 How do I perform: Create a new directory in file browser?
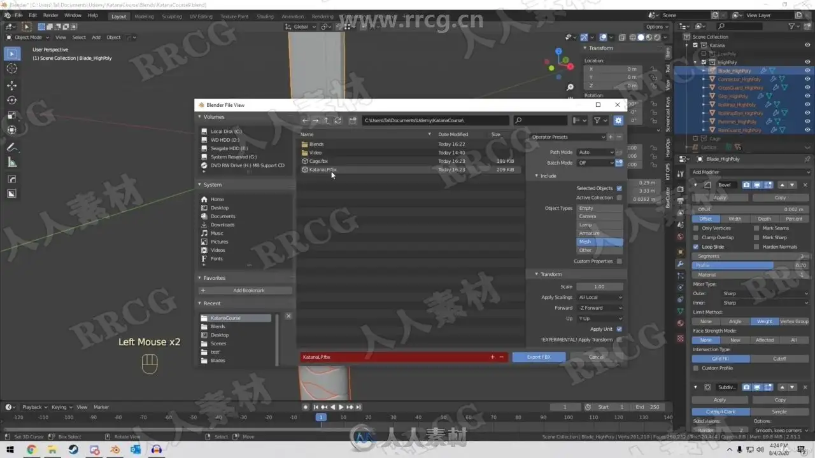(x=353, y=120)
